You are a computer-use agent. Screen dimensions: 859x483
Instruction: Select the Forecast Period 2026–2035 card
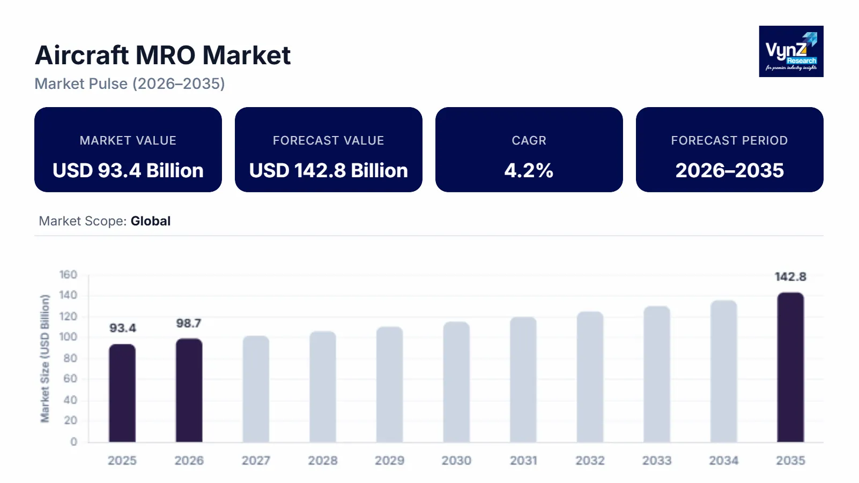(730, 149)
